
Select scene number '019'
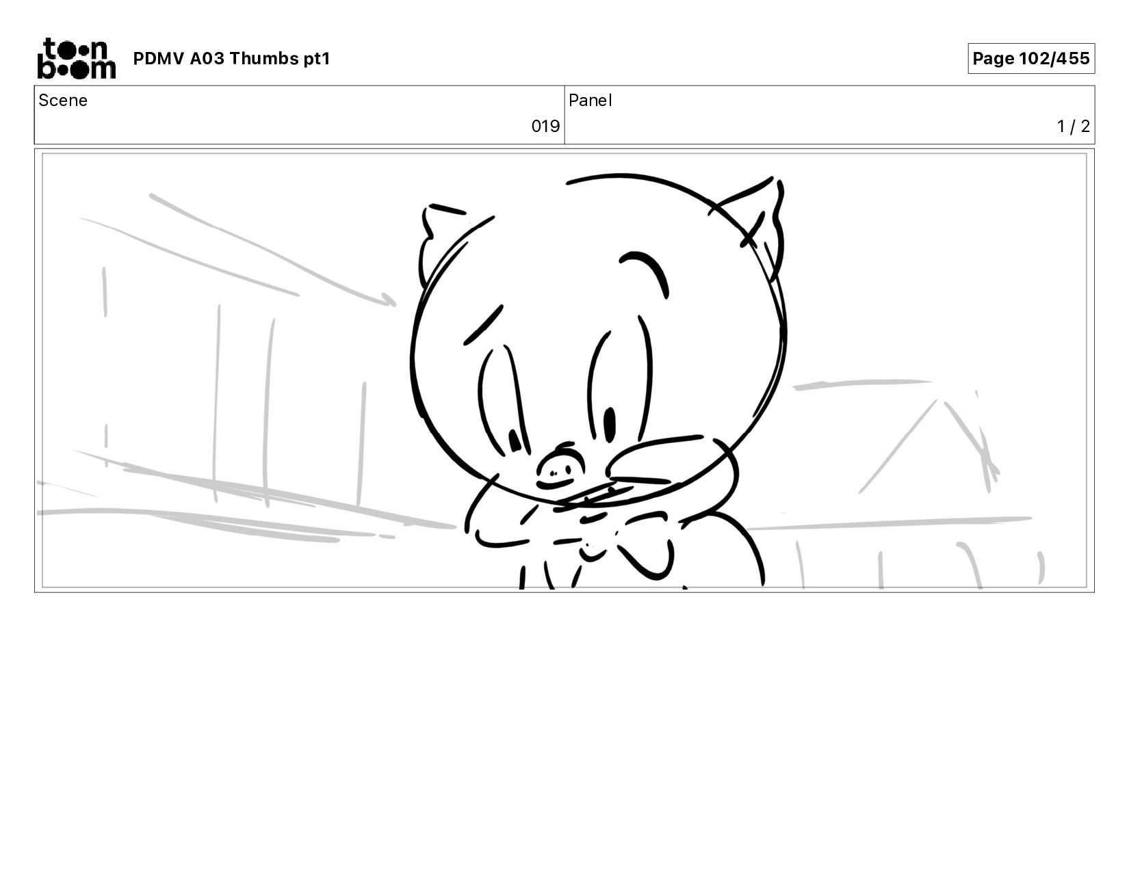[x=545, y=127]
